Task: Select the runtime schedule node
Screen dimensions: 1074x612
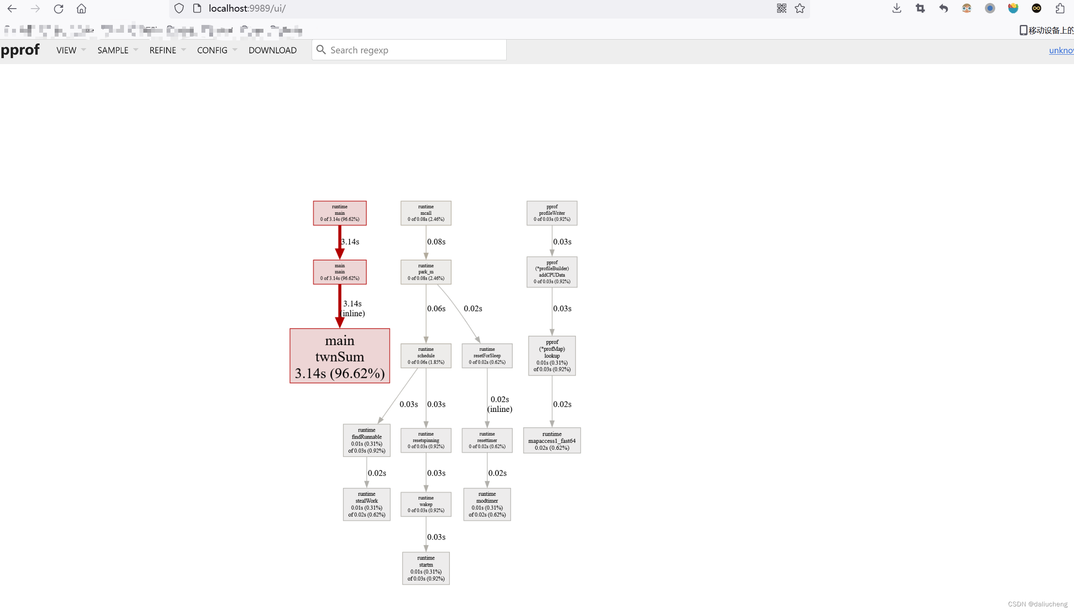Action: [426, 356]
